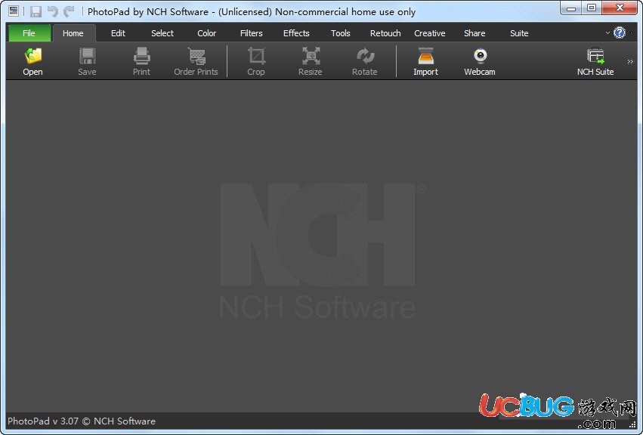Switch to the Effects tab

pyautogui.click(x=296, y=33)
